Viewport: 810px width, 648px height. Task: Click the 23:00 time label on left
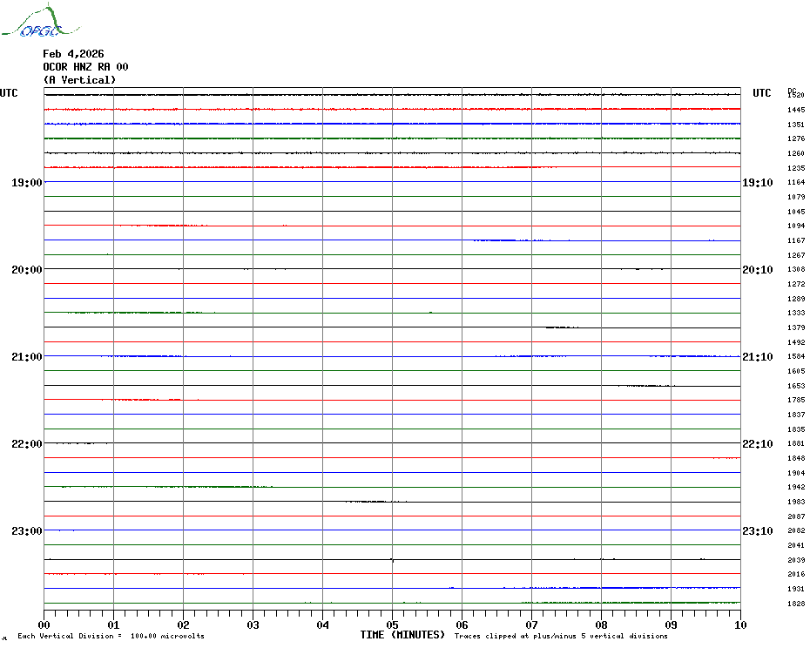27,531
